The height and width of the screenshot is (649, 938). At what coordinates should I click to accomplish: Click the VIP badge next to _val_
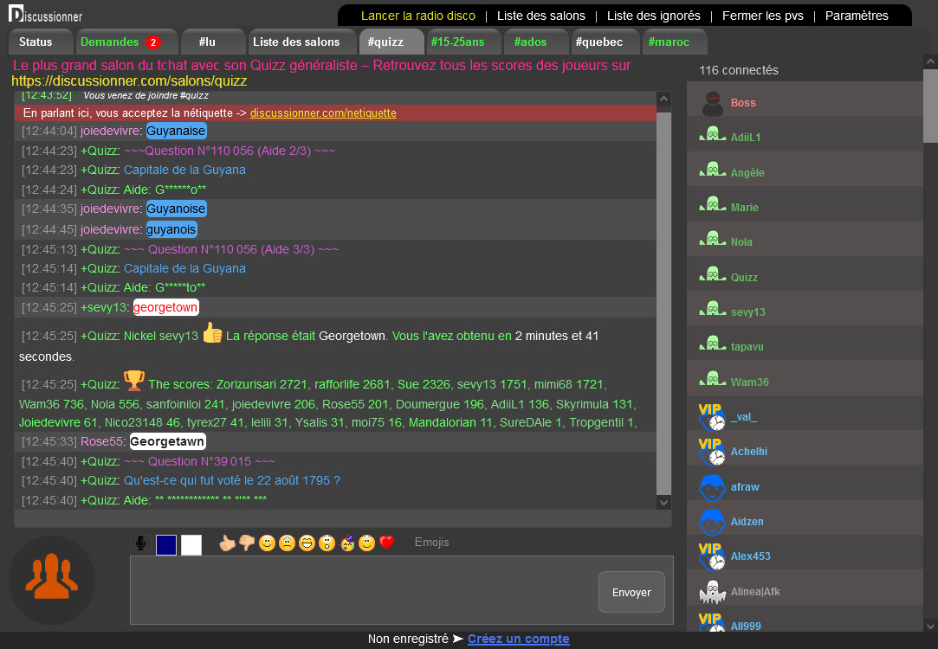(x=712, y=416)
